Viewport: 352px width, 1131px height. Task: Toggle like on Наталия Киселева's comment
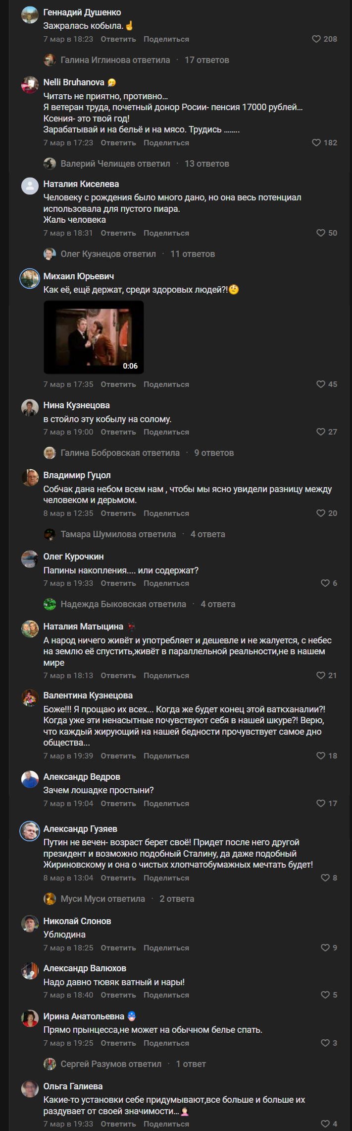click(321, 233)
